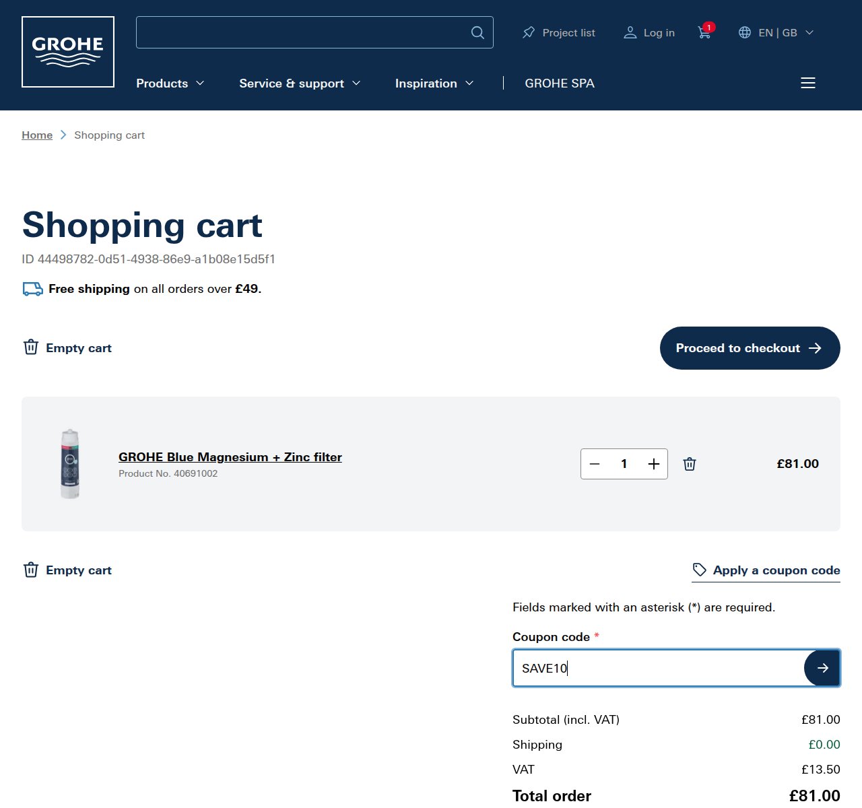Expand the Inspiration menu

(x=434, y=83)
